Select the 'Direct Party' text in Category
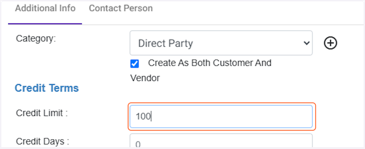The image size is (365, 149). tap(166, 43)
